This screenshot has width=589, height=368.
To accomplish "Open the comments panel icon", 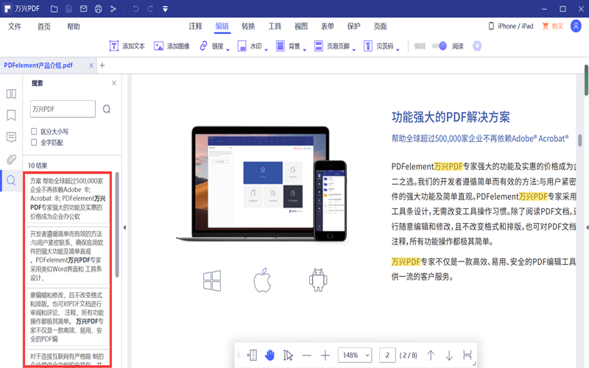I will click(x=11, y=137).
